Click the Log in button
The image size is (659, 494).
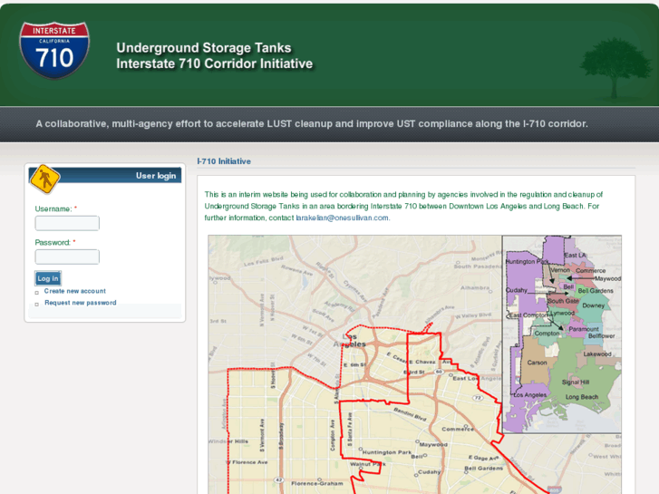click(x=48, y=278)
